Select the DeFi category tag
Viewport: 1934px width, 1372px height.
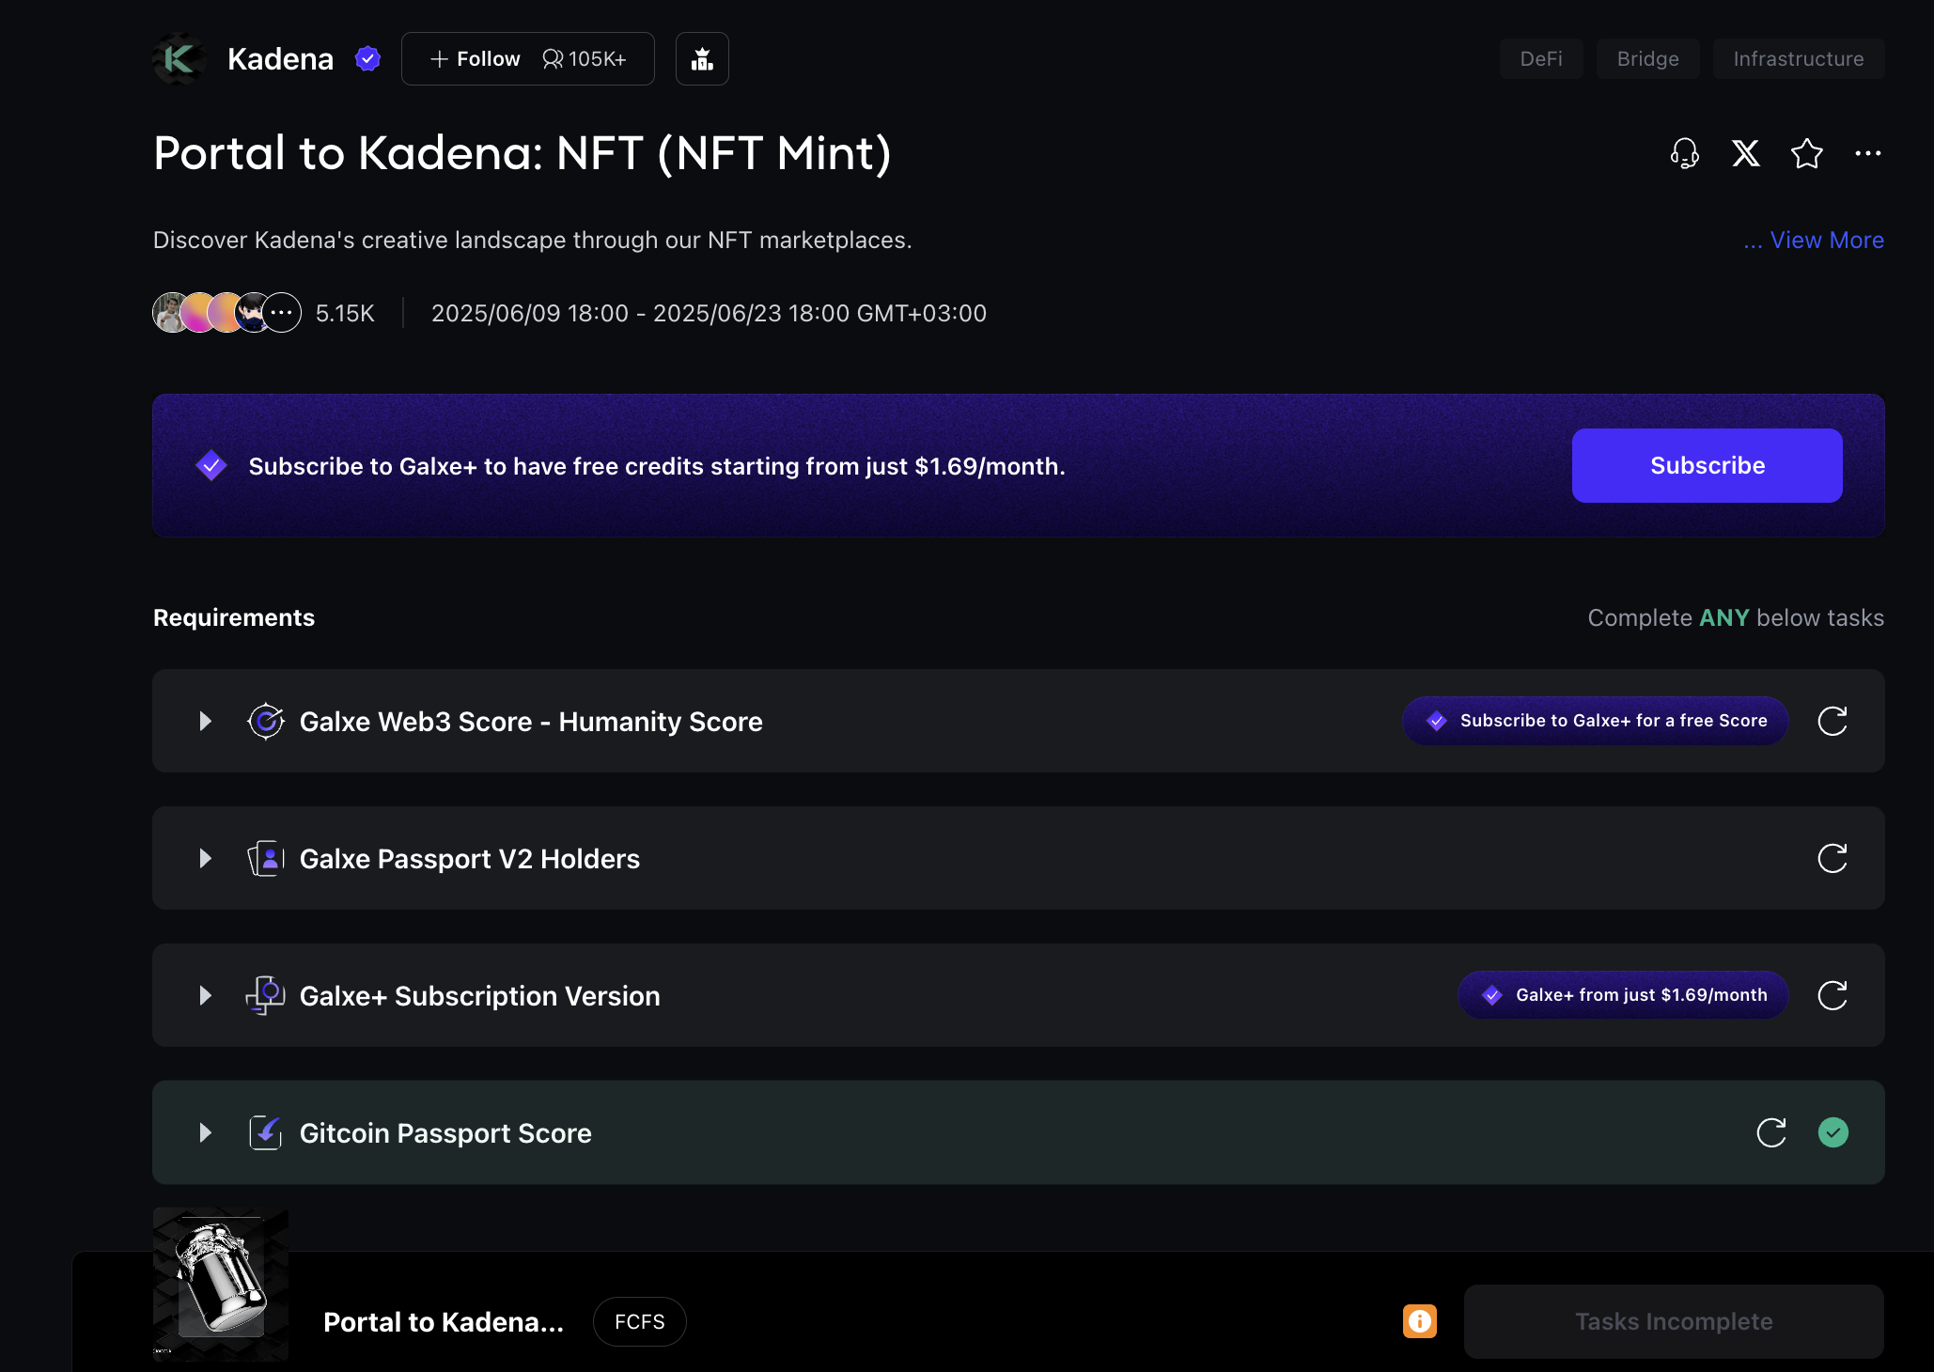(x=1541, y=59)
